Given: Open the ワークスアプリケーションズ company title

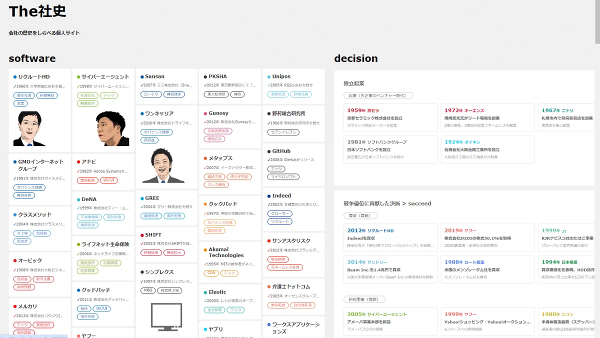Looking at the screenshot, I should [295, 328].
